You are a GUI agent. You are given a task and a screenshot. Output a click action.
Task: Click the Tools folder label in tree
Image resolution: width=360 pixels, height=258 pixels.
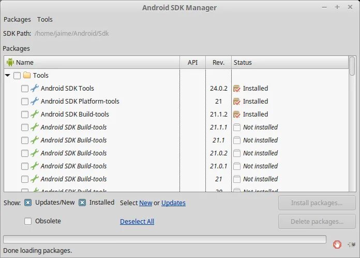[x=41, y=76]
